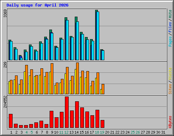174x136 pixels.
Task: Click the day 14 red KBytes bar
Action: tap(77, 115)
